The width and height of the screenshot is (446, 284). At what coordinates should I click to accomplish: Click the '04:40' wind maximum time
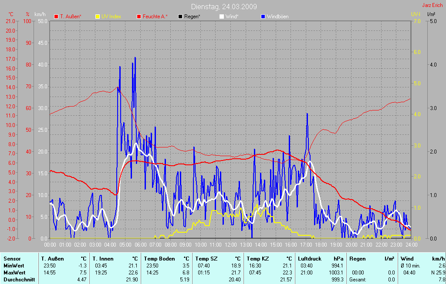409,273
